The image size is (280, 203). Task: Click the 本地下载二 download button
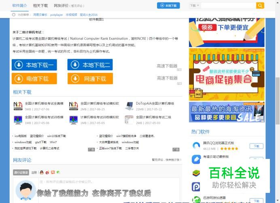point(90,65)
